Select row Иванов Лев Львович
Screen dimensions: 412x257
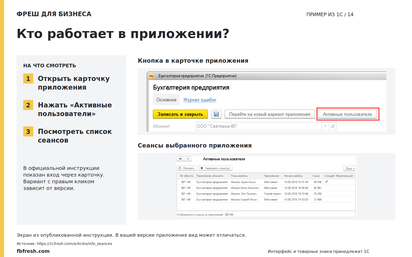[266, 194]
